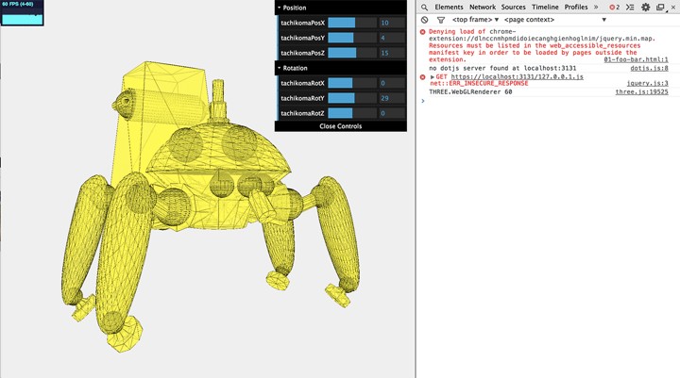Viewport: 680px width, 378px height.
Task: Click tachikomaPosX value field showing 10
Action: [x=392, y=23]
